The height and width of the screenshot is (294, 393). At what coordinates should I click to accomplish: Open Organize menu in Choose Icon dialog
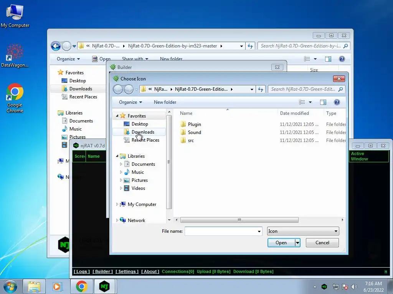coord(130,102)
